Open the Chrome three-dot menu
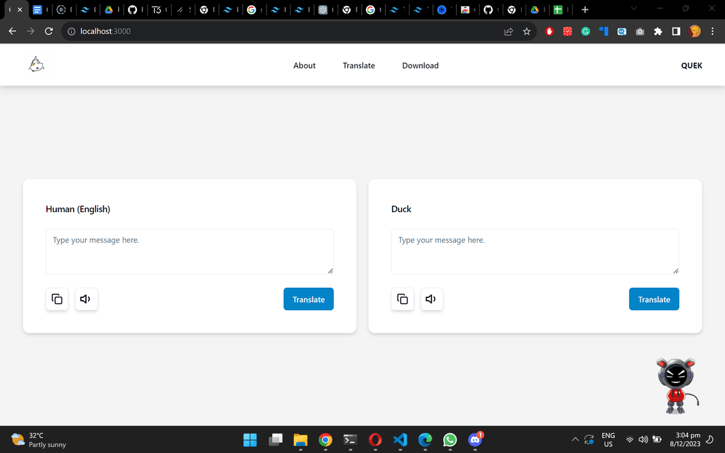The height and width of the screenshot is (453, 725). [713, 31]
